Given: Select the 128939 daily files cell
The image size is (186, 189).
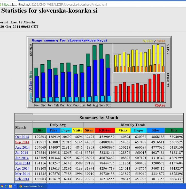Looking at the screenshot, I should [x=53, y=137].
